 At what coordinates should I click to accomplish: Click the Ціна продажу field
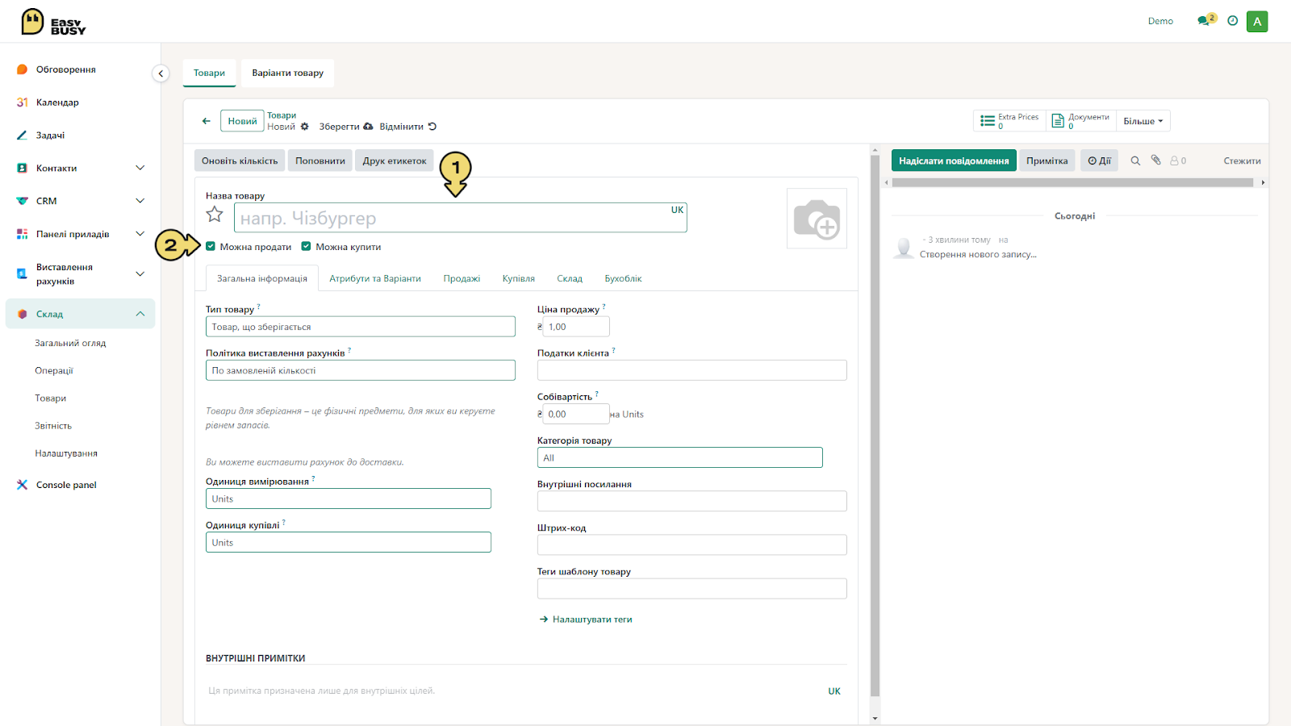click(576, 327)
